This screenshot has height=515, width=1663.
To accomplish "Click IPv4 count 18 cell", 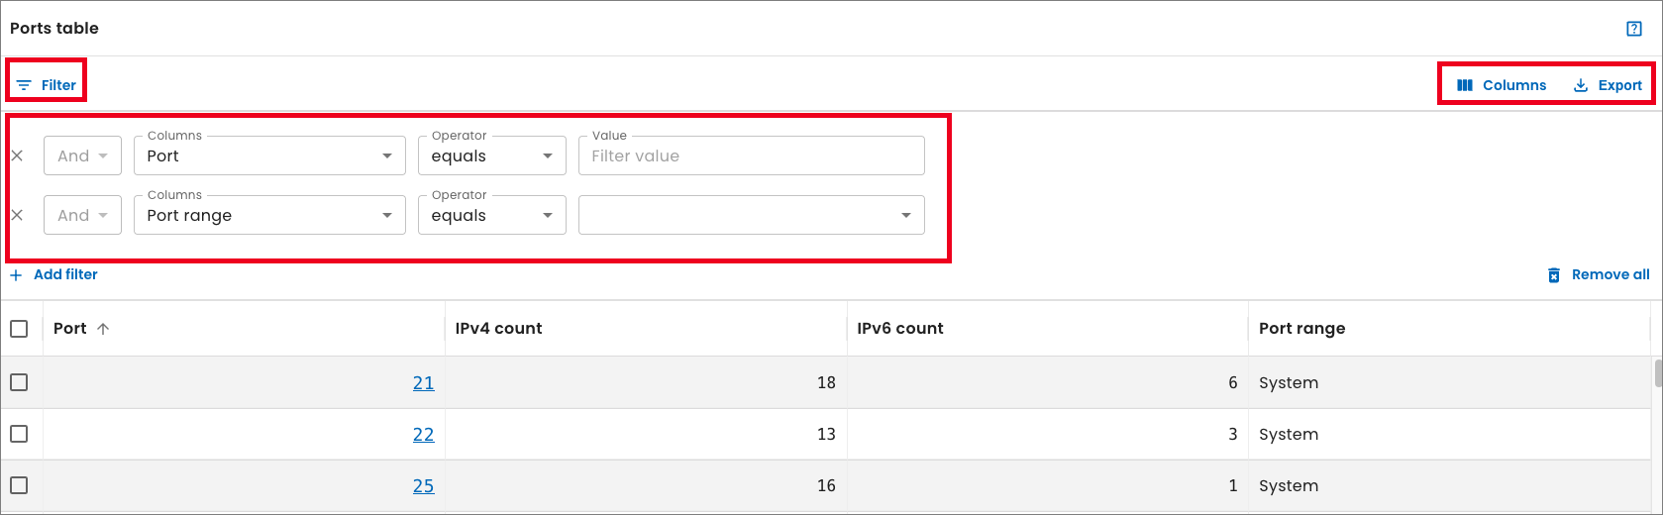I will click(646, 382).
